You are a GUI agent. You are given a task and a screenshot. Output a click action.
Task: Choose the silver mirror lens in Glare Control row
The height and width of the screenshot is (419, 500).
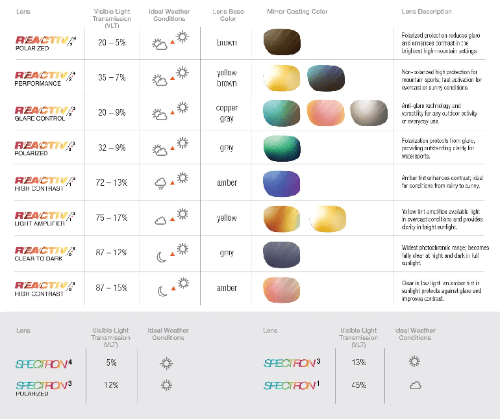click(x=369, y=113)
